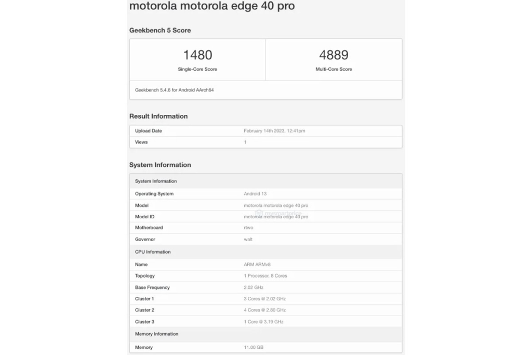Click the Cluster 3 value 1 Core @ 3.19 GHz

tap(263, 322)
